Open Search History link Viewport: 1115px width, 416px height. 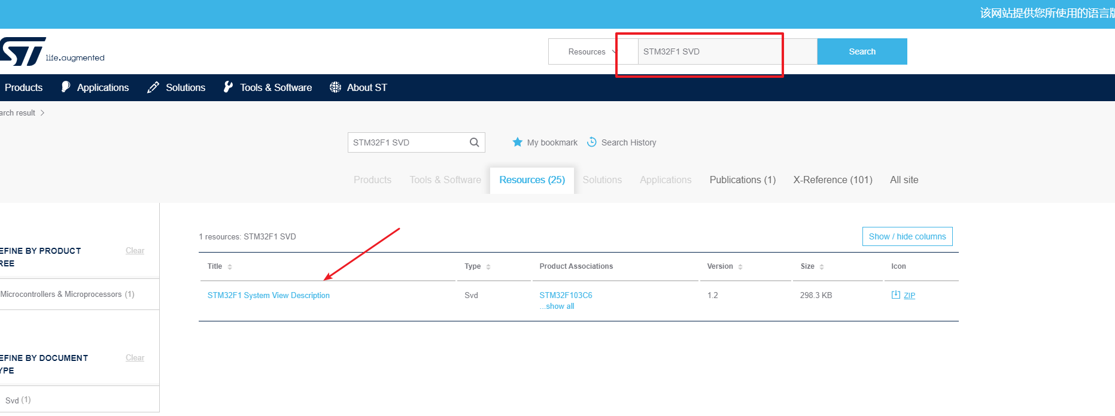tap(628, 142)
